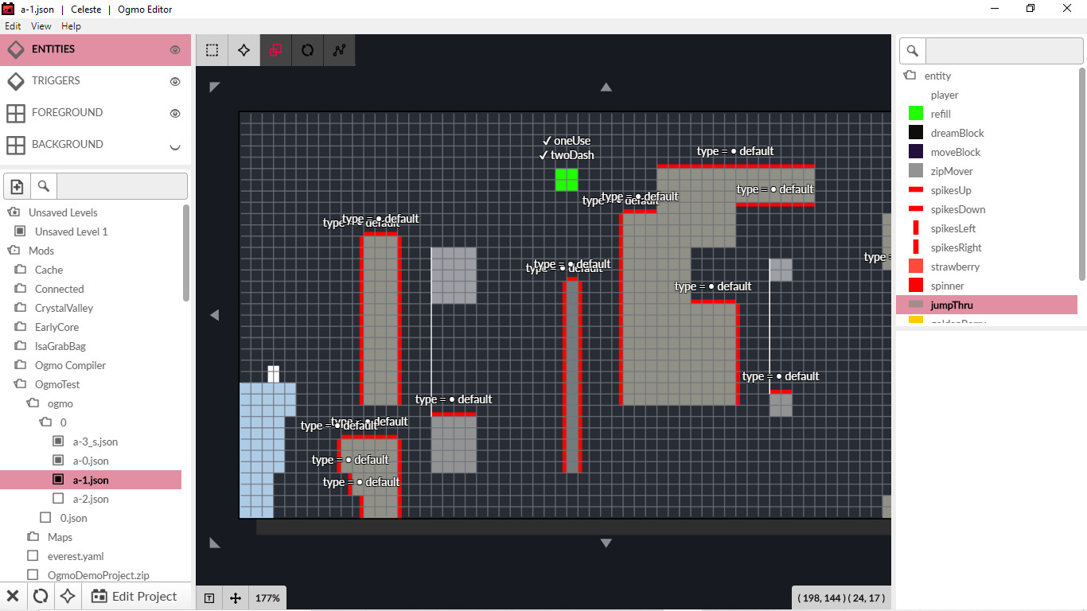Hide the ENTITIES layer eye toggle

(x=177, y=49)
